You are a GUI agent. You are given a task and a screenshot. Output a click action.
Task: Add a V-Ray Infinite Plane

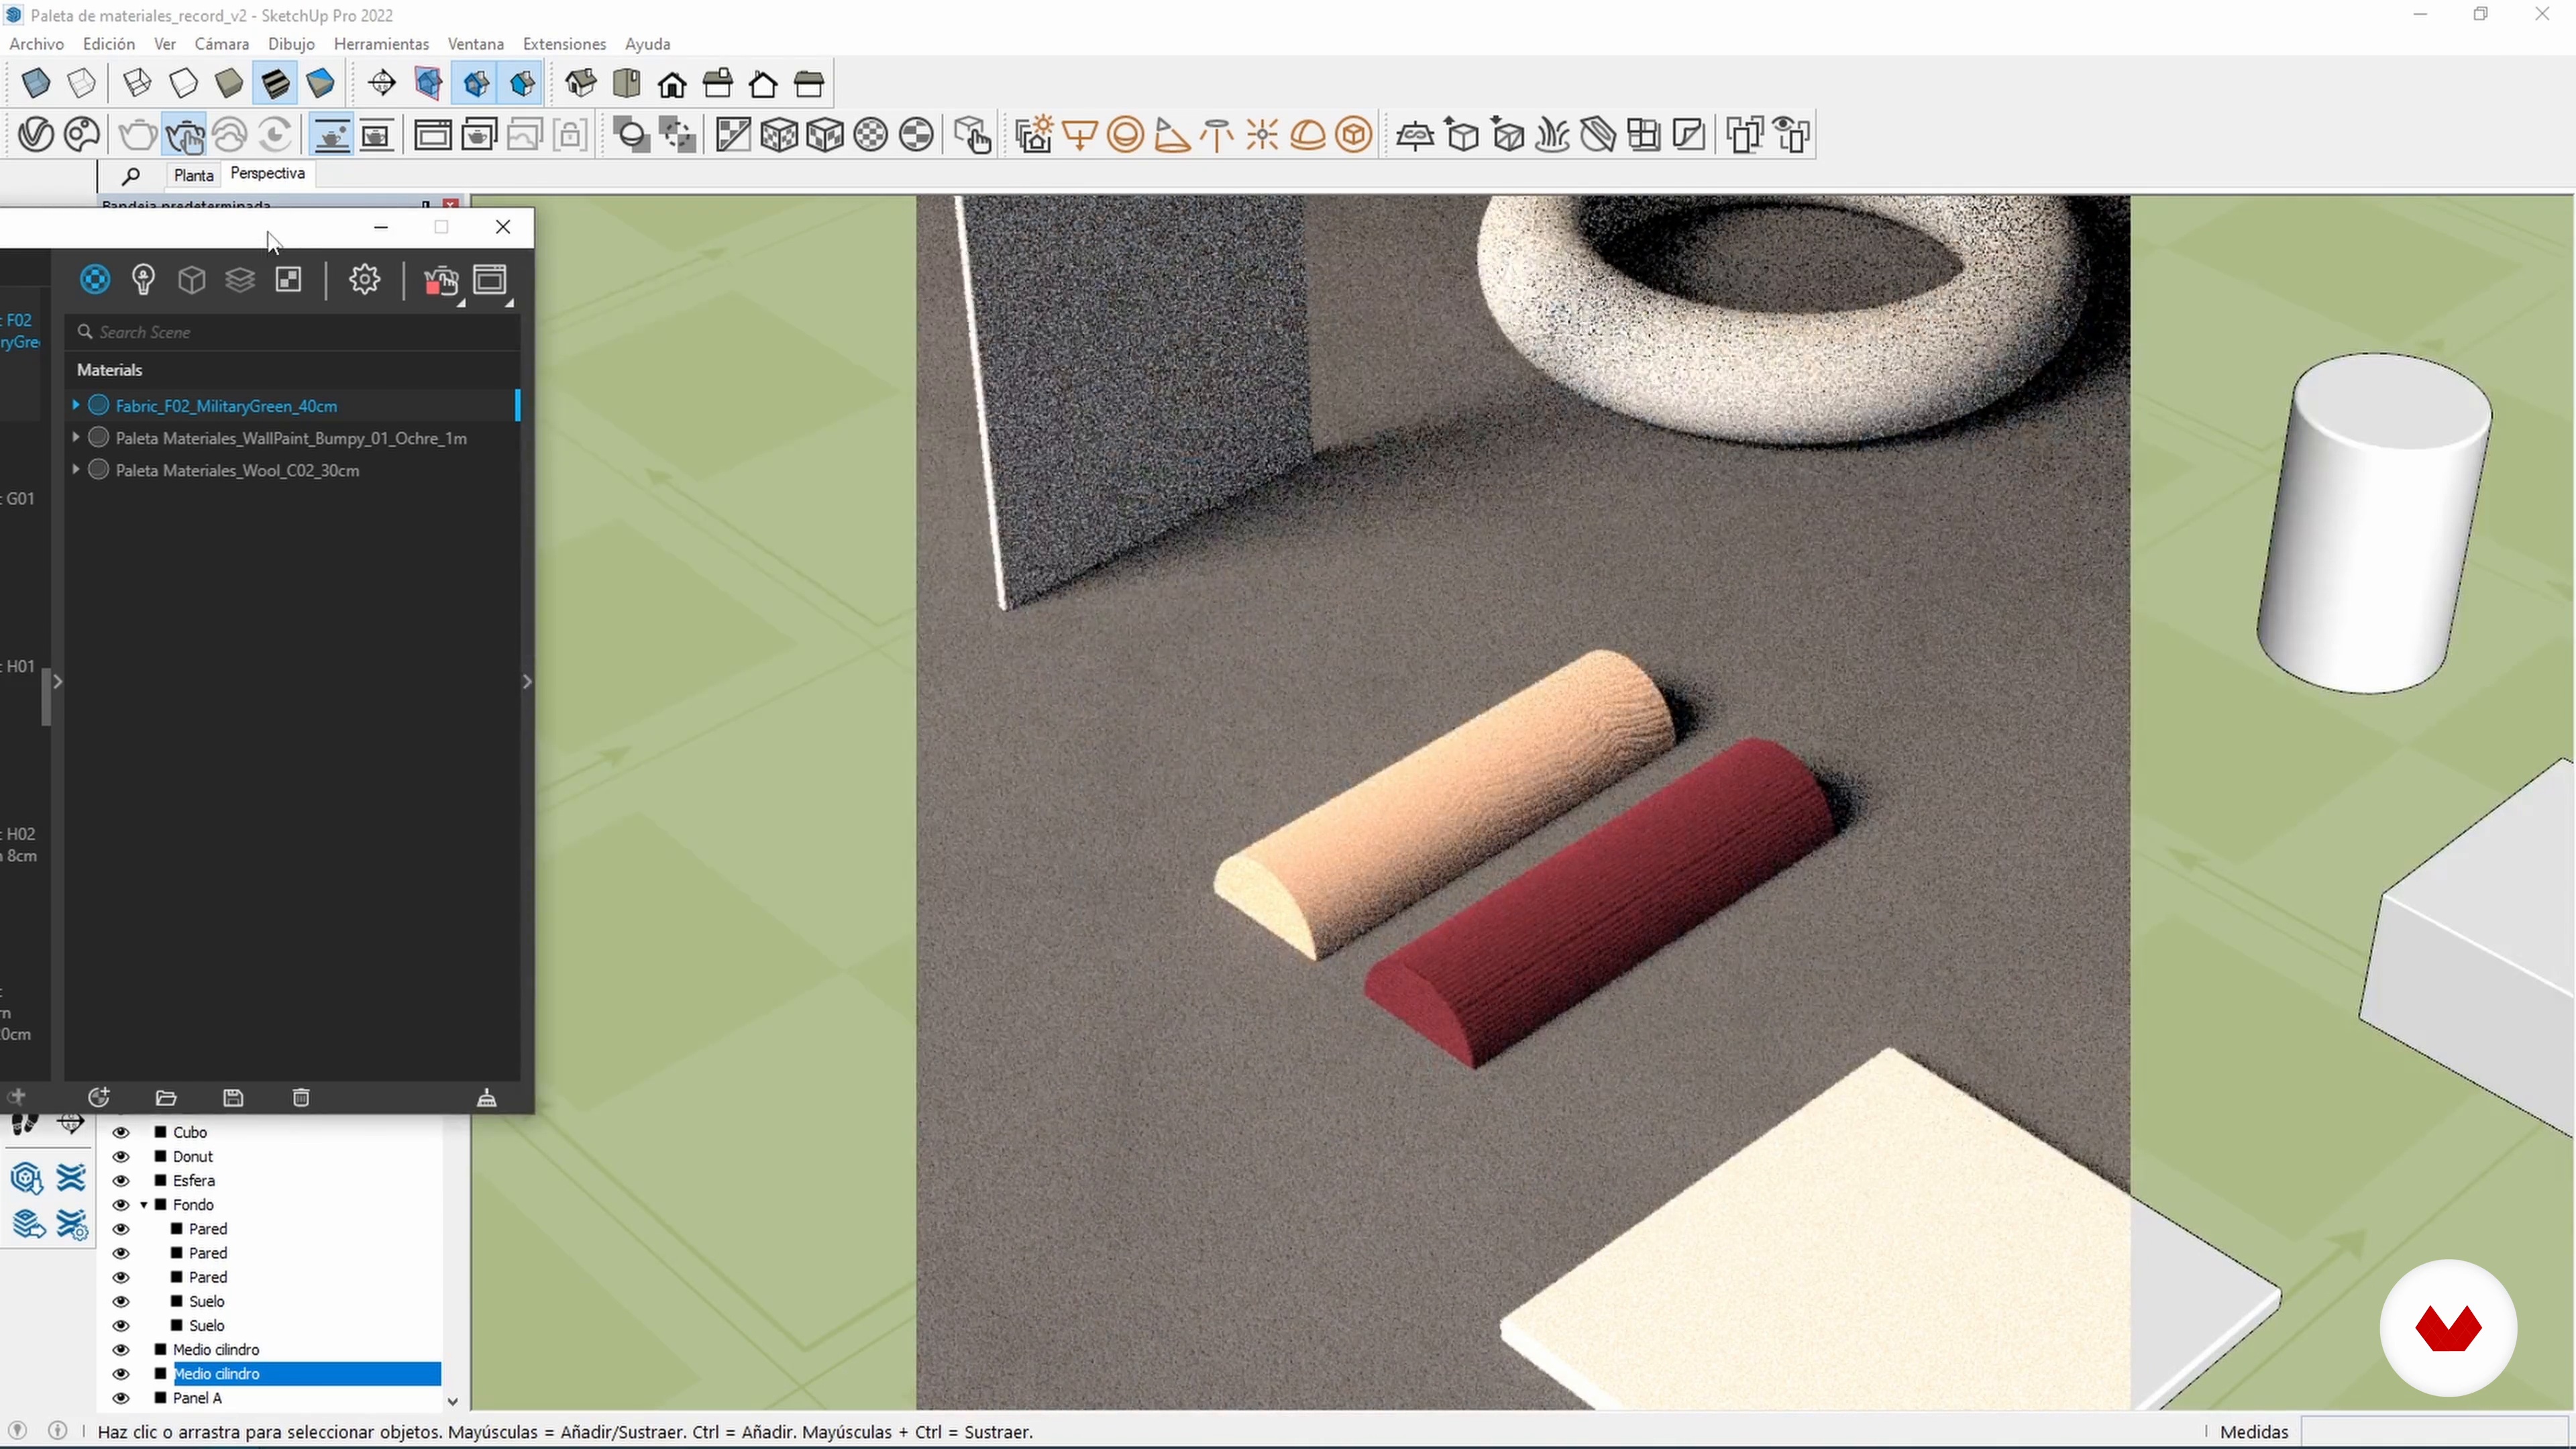coord(1415,134)
